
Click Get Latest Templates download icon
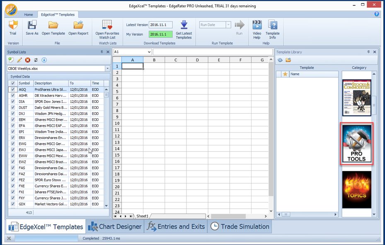[184, 25]
